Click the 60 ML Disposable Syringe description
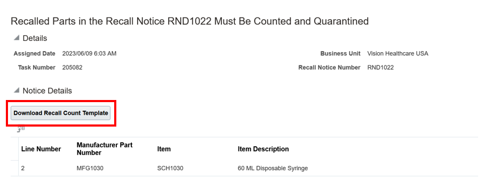 273,168
